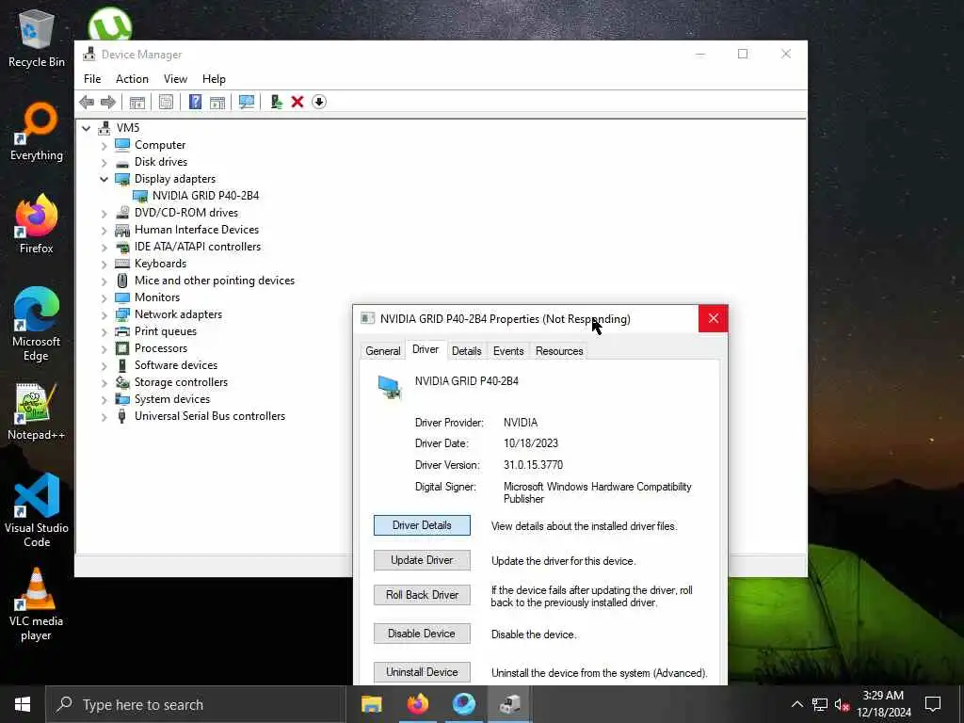This screenshot has width=964, height=723.
Task: Expand the Keyboards category
Action: (x=104, y=264)
